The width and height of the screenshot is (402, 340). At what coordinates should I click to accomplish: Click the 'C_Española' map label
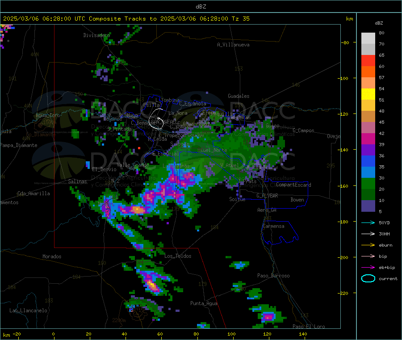[193, 104]
